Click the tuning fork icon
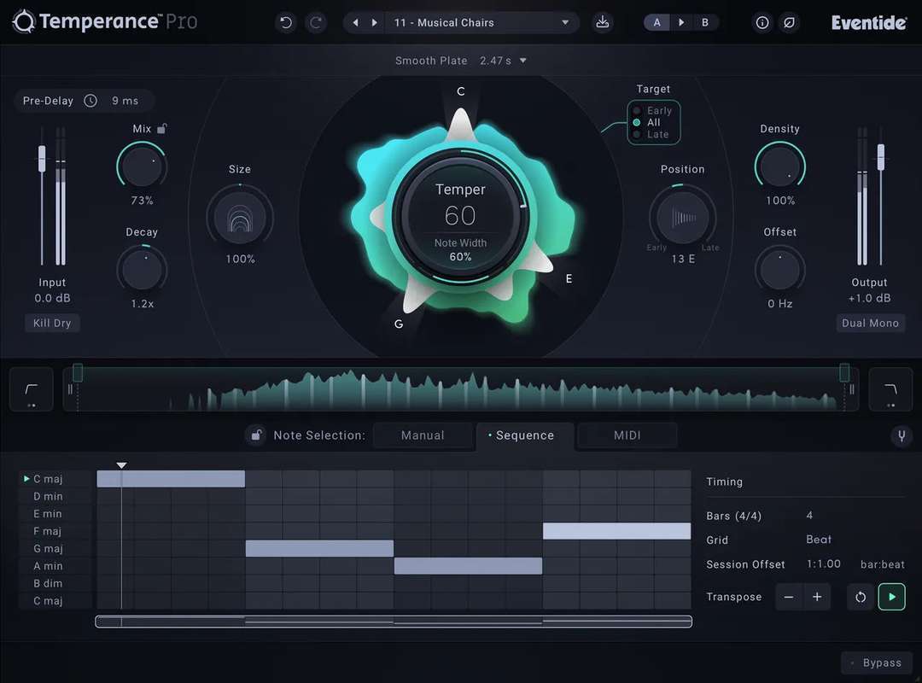The height and width of the screenshot is (683, 922). (901, 436)
